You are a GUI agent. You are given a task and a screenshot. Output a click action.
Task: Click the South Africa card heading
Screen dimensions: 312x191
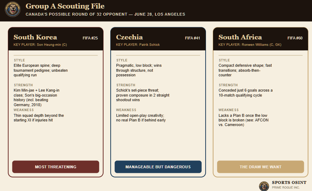coord(240,37)
